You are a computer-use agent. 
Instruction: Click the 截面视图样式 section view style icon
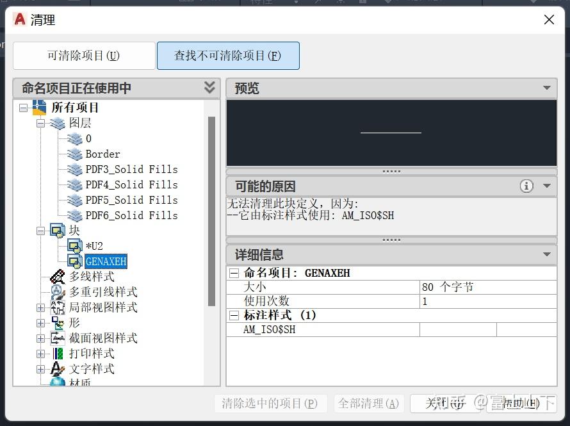point(57,338)
